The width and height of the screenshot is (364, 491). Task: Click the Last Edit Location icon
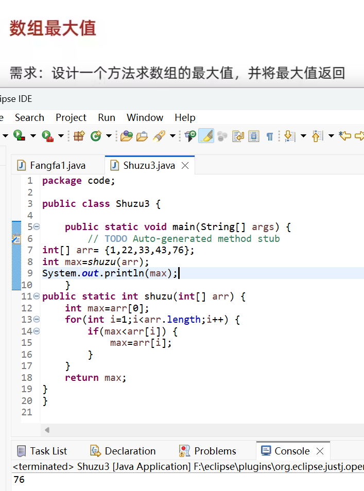345,136
